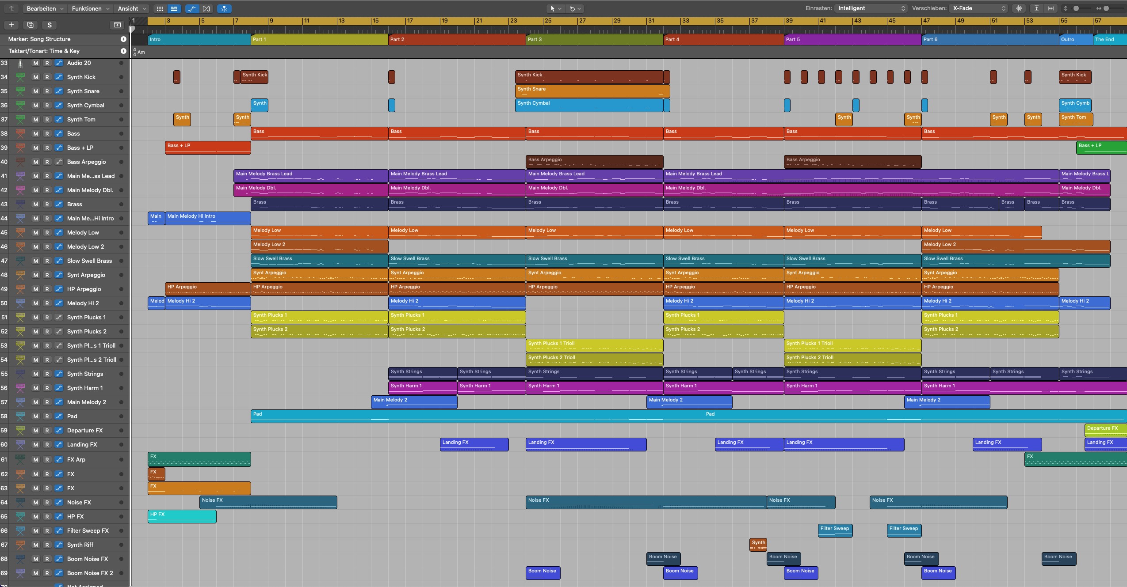This screenshot has height=587, width=1127.
Task: Mute the Synth Kick track
Action: (x=35, y=77)
